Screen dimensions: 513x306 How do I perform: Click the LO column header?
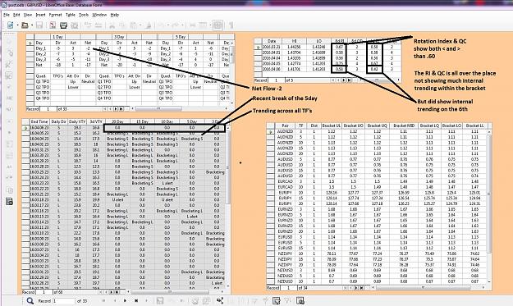coord(318,41)
